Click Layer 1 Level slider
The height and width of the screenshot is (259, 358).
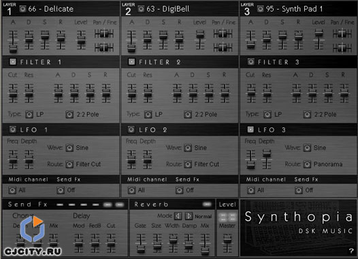point(81,40)
